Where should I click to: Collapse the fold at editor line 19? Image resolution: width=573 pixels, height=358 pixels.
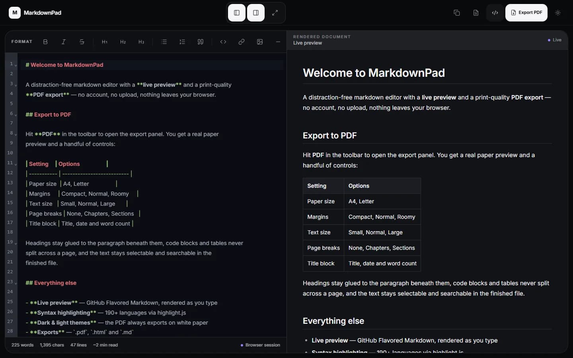click(x=16, y=243)
